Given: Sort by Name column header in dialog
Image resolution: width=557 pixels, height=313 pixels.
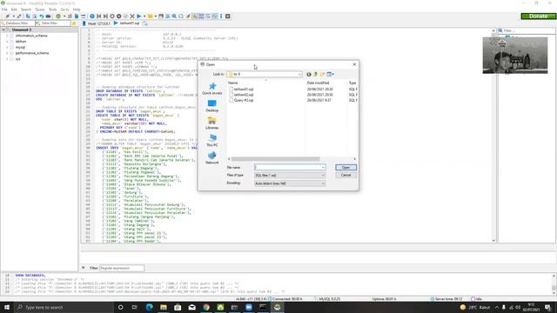Looking at the screenshot, I should (x=232, y=83).
